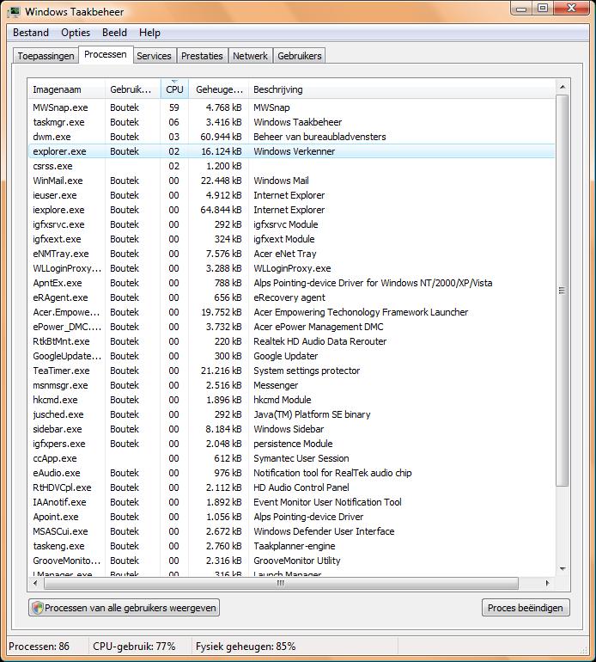The height and width of the screenshot is (662, 596).
Task: Click the vertical scrollbar up arrow
Action: click(563, 87)
